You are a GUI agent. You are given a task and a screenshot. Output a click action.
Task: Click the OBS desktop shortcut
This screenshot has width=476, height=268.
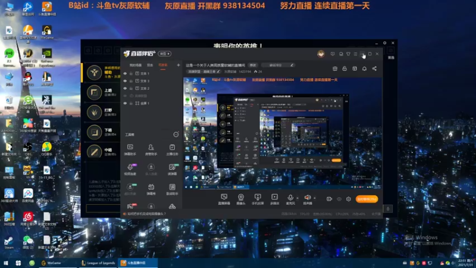[x=27, y=149]
